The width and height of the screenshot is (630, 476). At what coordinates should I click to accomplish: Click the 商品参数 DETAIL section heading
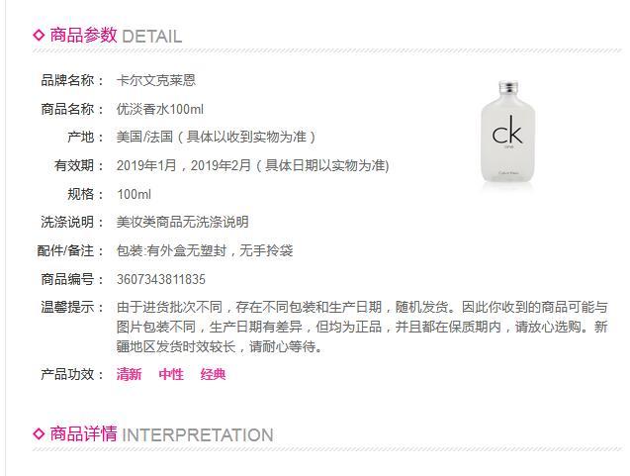[x=116, y=36]
